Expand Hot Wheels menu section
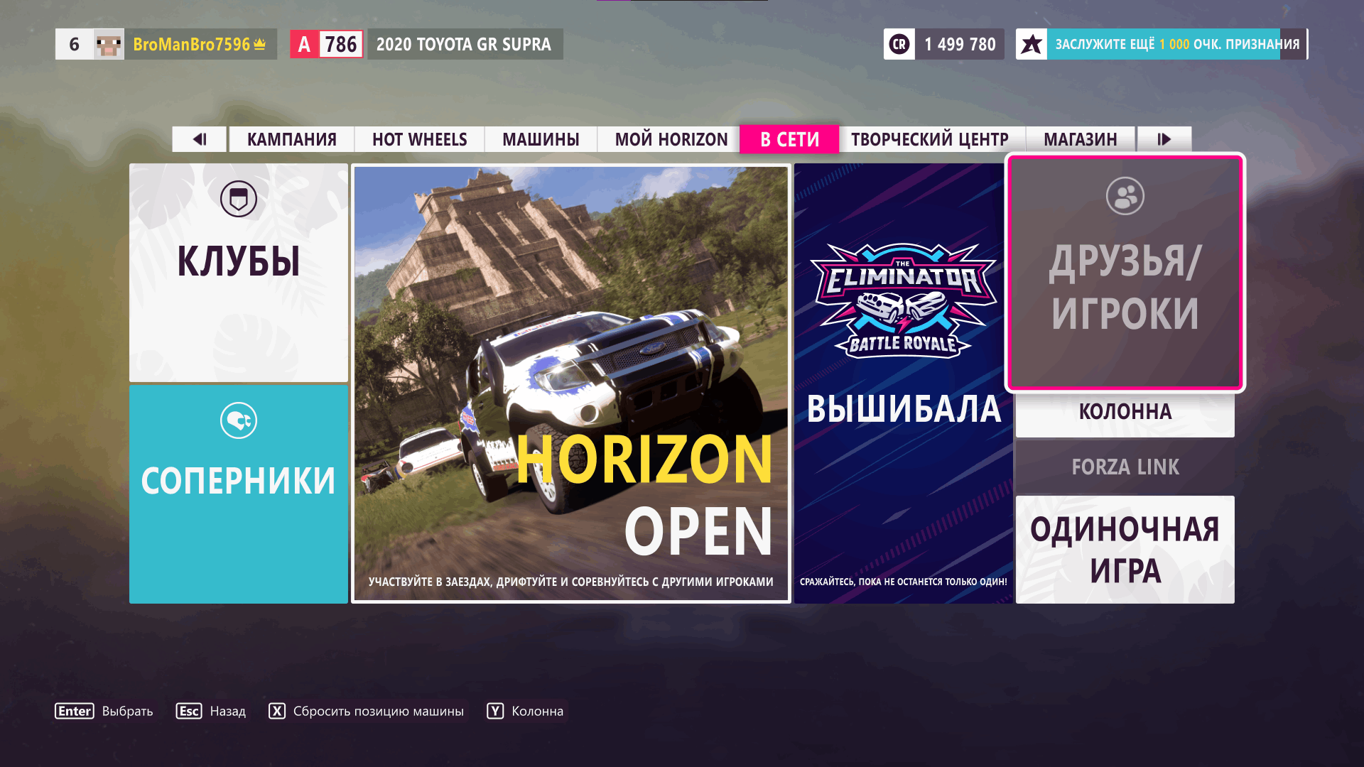The height and width of the screenshot is (767, 1364). 418,139
